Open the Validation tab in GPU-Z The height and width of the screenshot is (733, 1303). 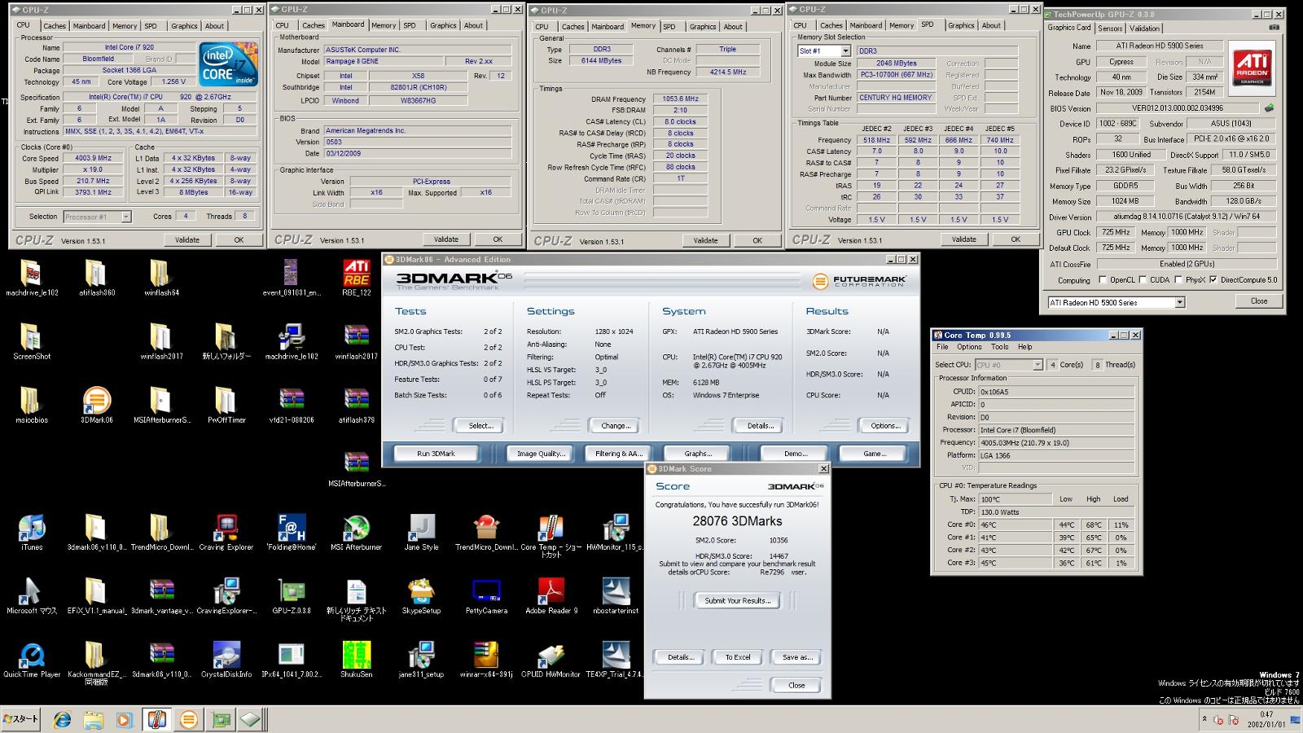(x=1144, y=29)
